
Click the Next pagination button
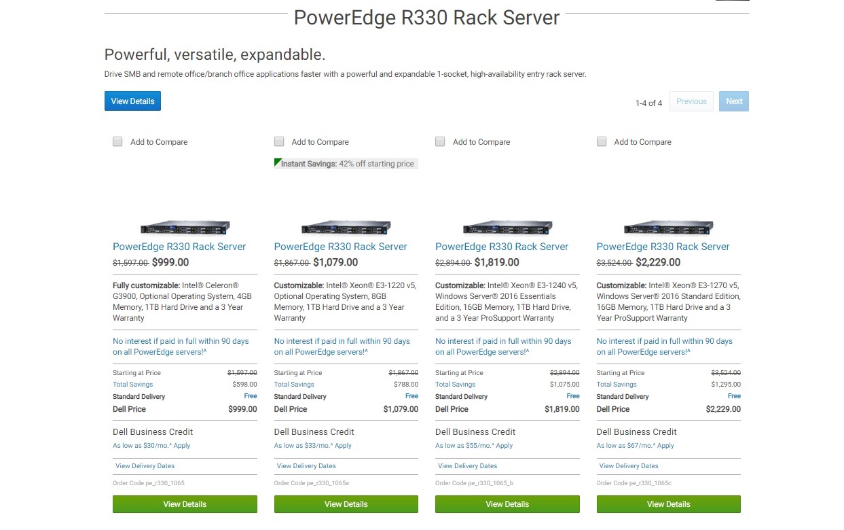[x=734, y=101]
